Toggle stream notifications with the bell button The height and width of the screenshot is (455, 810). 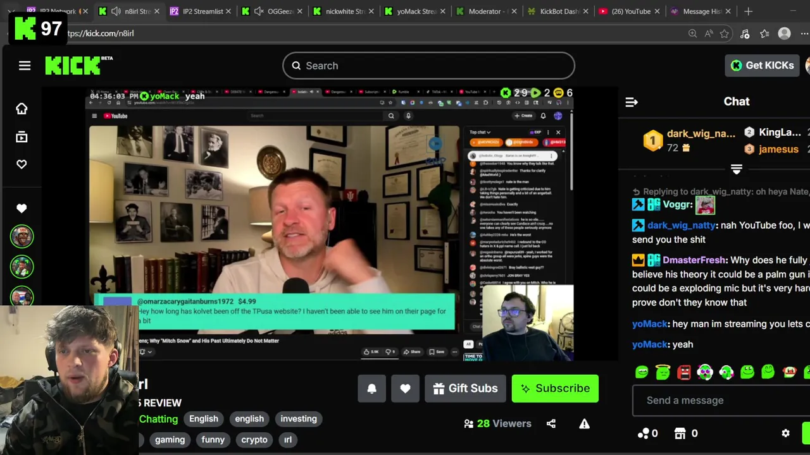(371, 389)
